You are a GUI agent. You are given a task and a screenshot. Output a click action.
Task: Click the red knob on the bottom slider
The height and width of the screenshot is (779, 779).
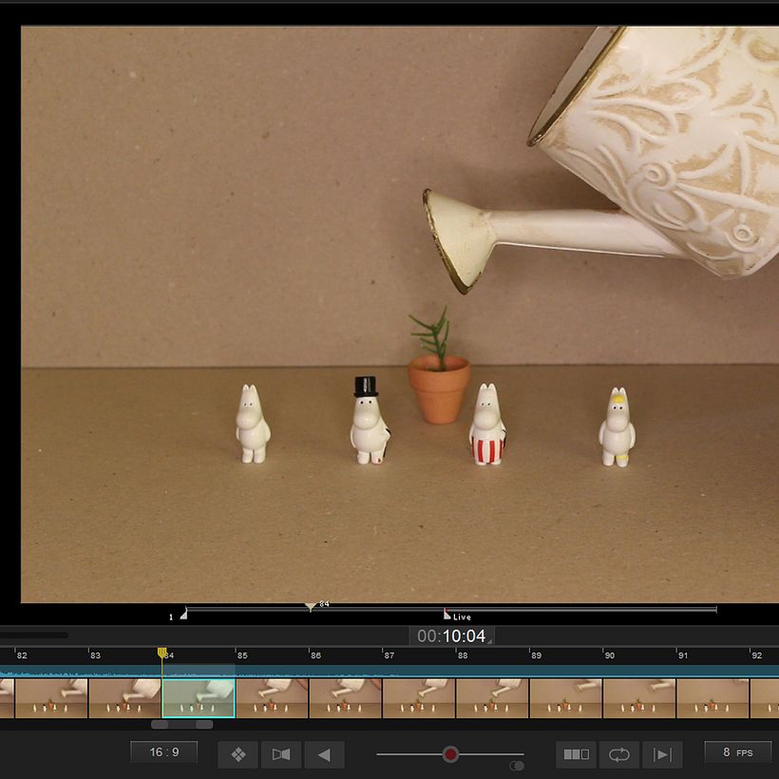tap(450, 754)
